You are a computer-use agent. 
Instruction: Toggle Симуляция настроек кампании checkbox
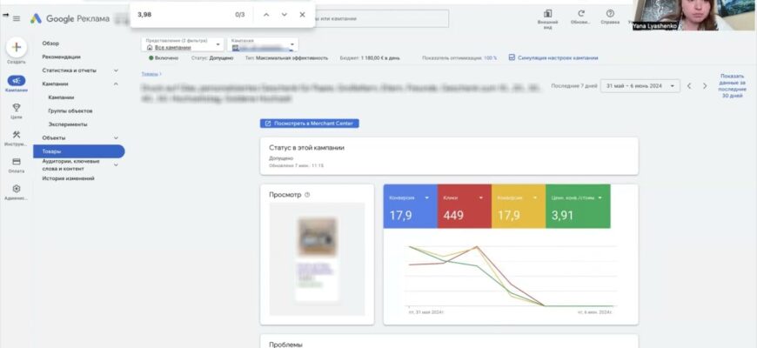pyautogui.click(x=512, y=57)
